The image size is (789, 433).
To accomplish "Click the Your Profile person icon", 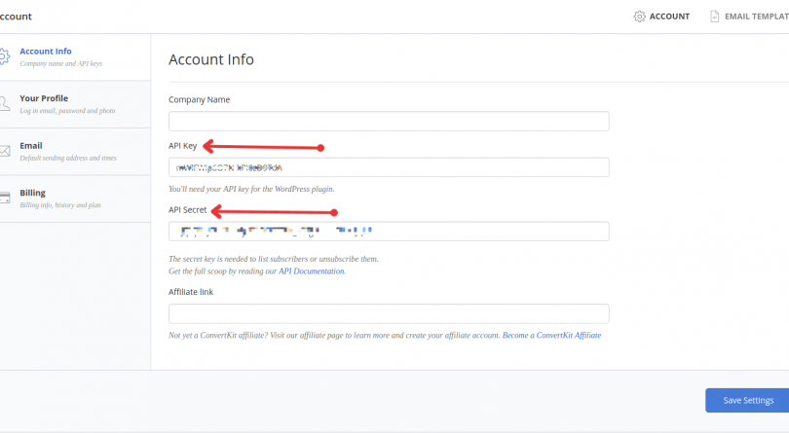I will coord(4,103).
